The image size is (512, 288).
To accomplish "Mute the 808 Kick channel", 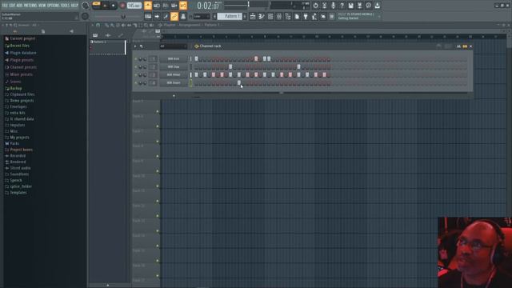I will click(x=136, y=59).
